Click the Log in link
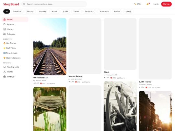175x131 pixels. [156, 4]
